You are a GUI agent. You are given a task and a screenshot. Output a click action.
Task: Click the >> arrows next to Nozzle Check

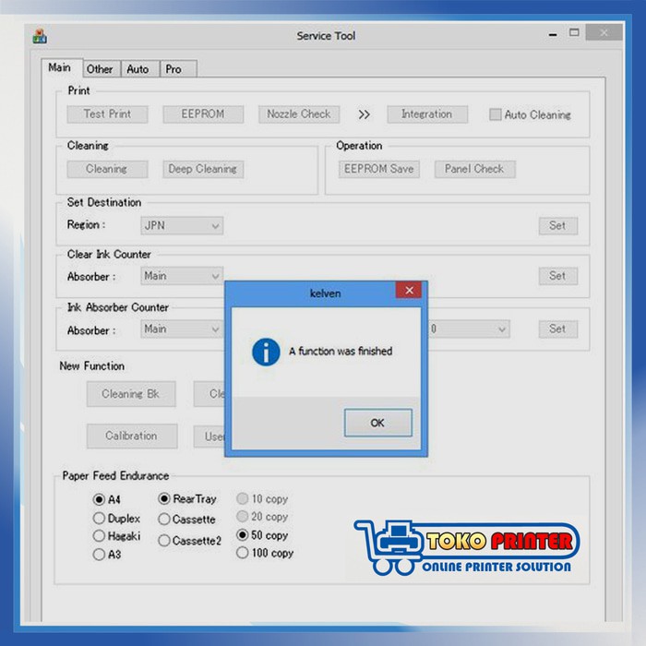364,114
